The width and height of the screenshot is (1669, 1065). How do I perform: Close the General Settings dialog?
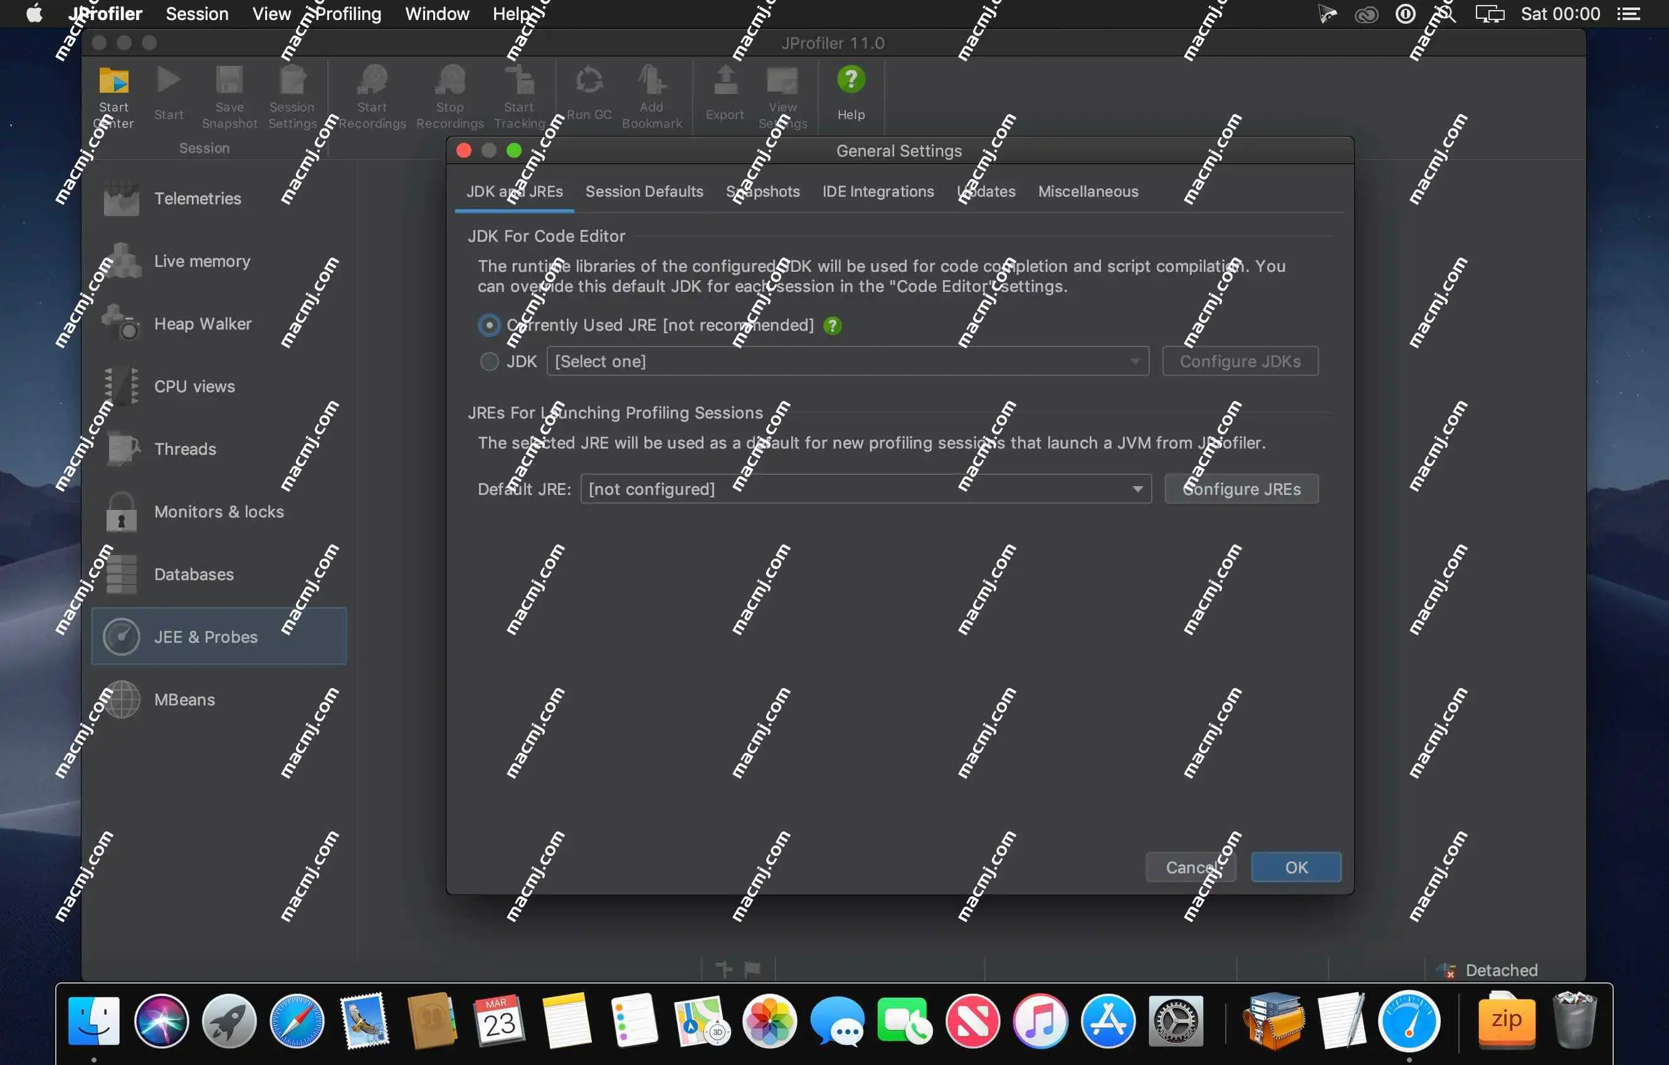[x=464, y=151]
